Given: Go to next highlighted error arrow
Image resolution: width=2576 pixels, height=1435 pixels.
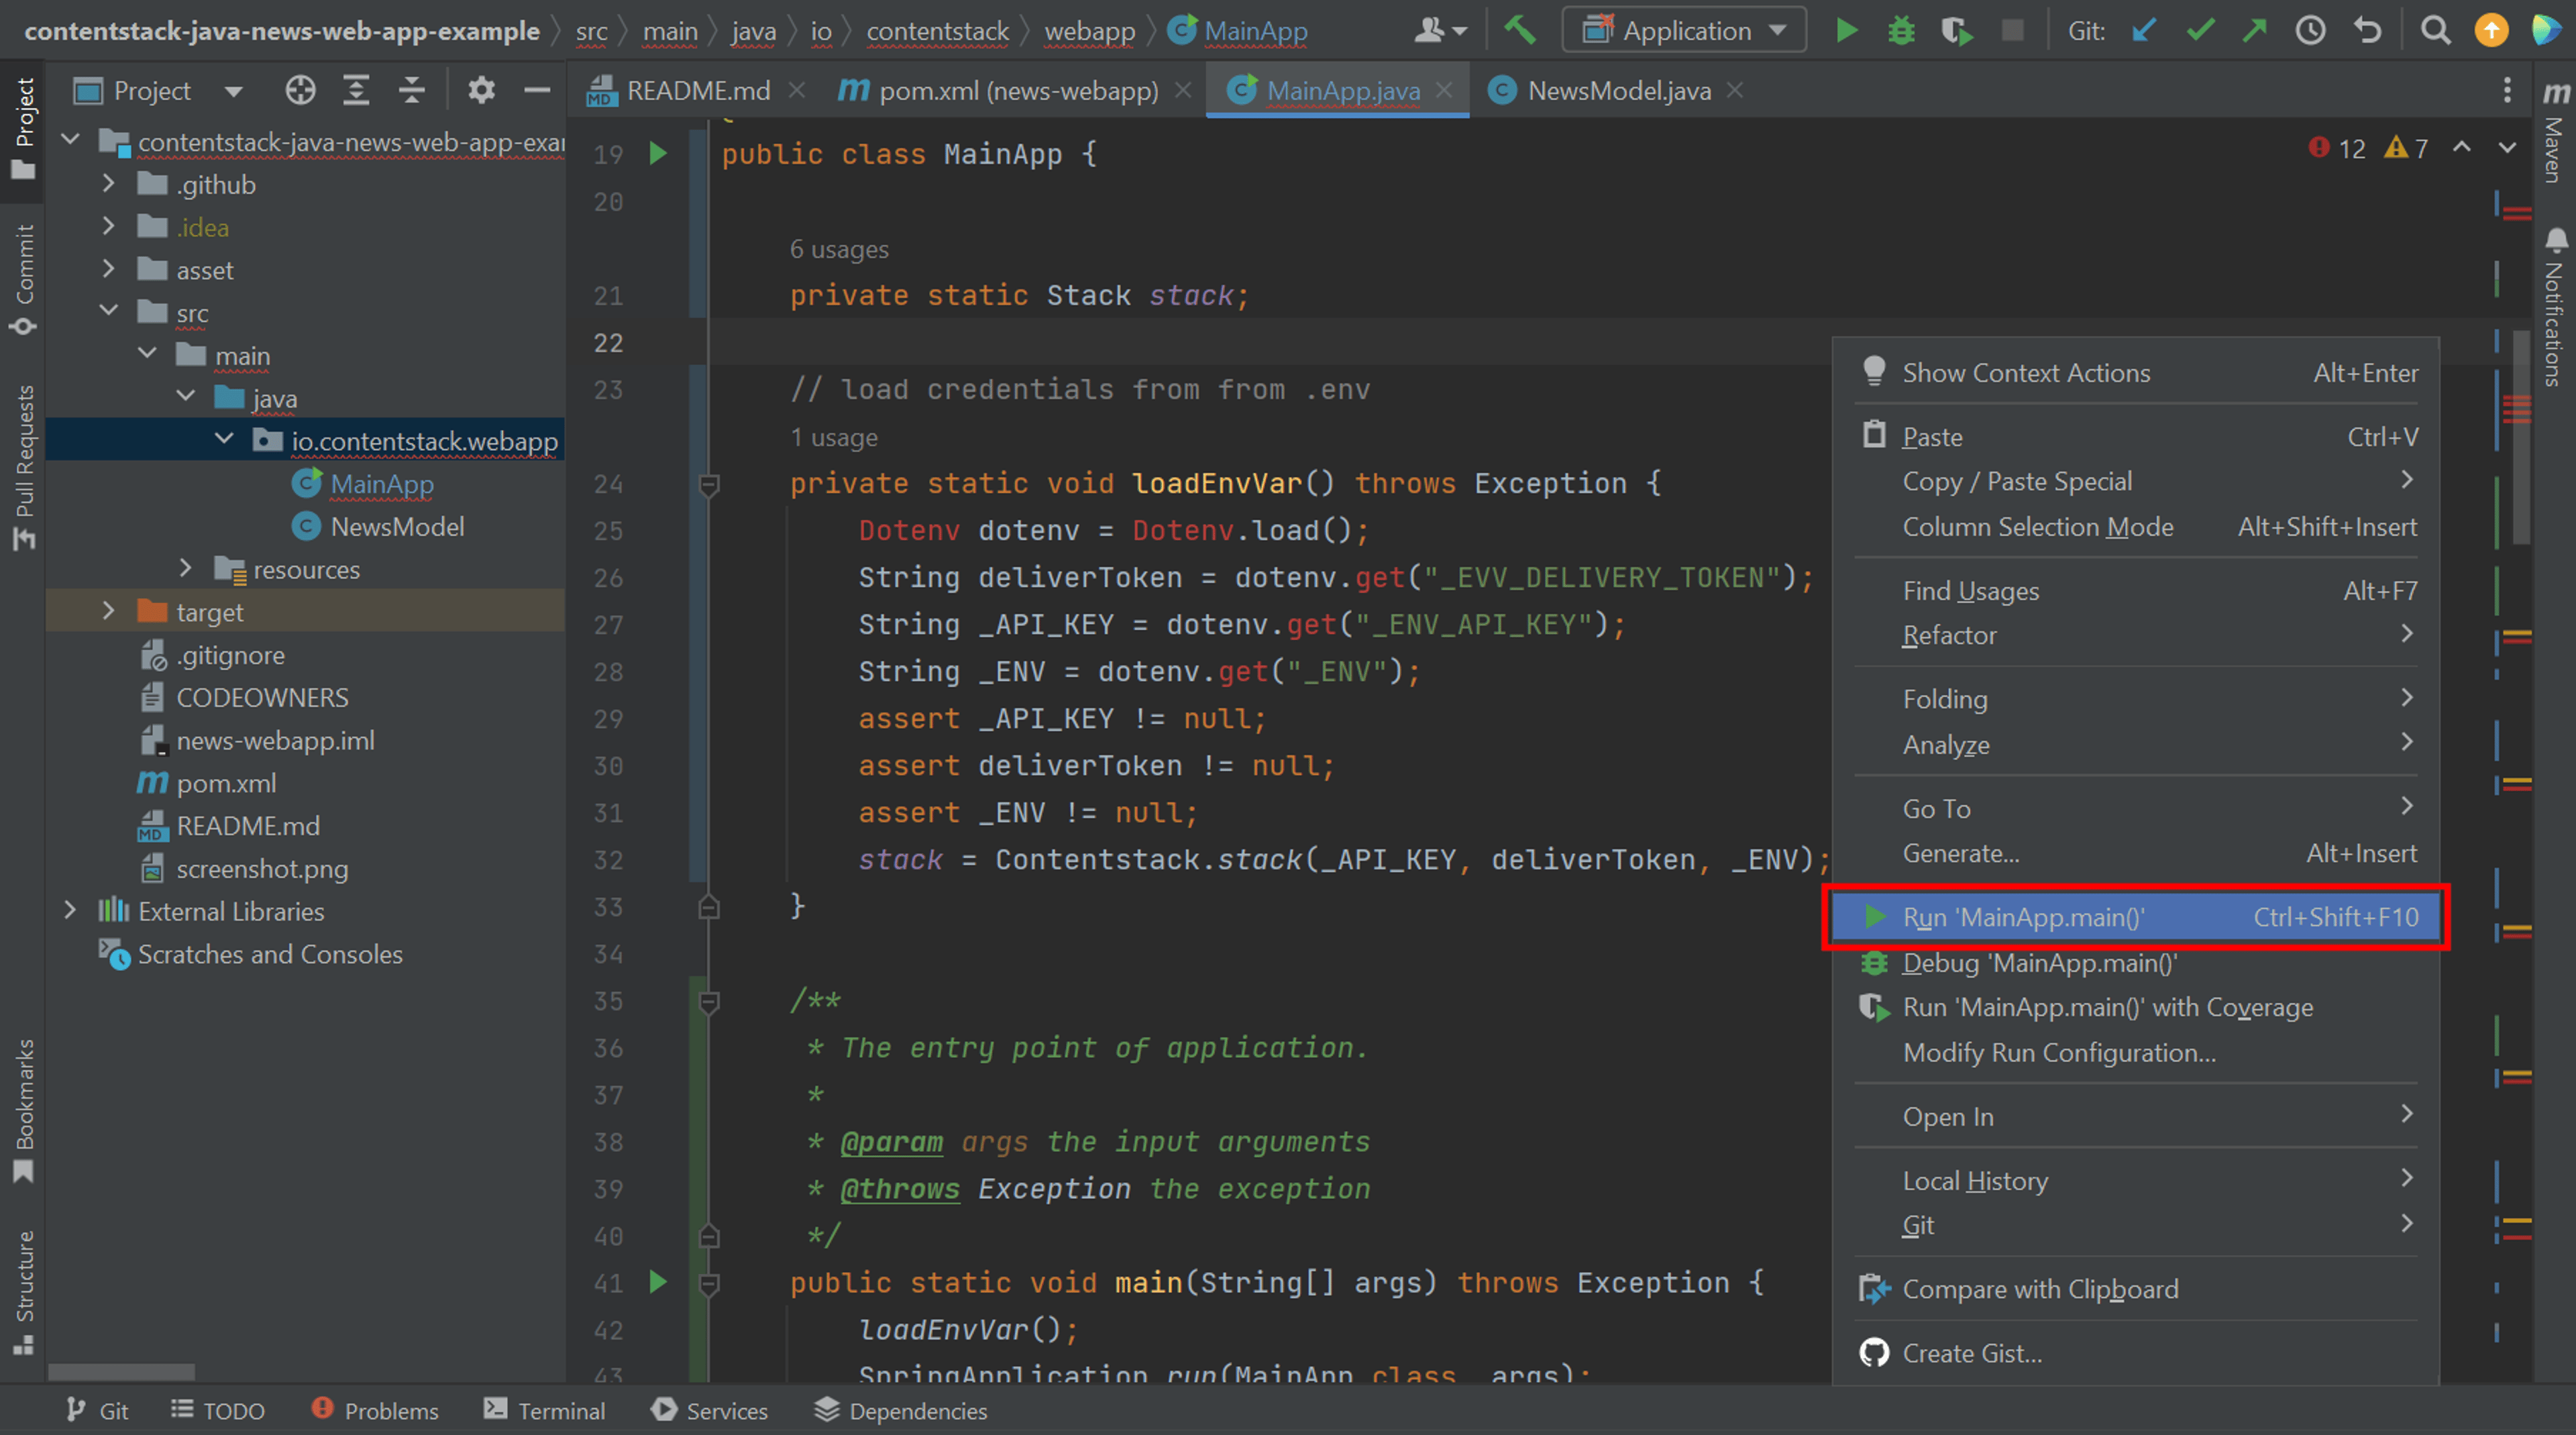Looking at the screenshot, I should tap(2507, 148).
